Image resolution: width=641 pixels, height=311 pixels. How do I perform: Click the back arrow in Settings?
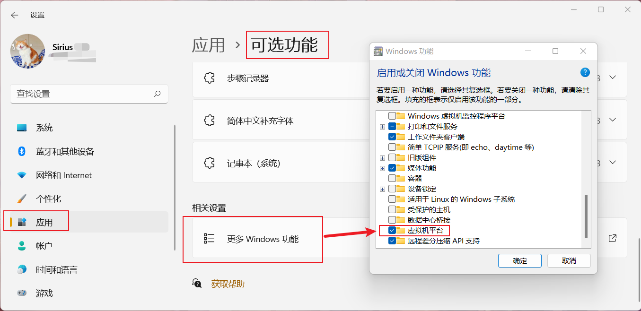pos(15,15)
